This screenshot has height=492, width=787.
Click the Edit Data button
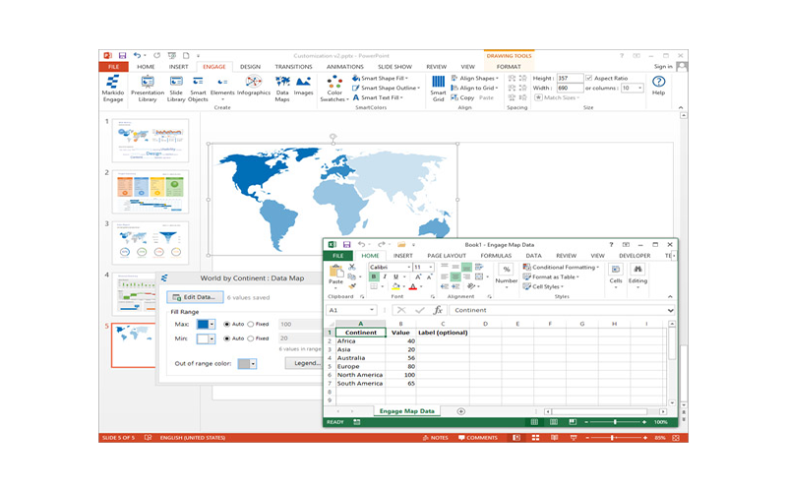point(195,297)
